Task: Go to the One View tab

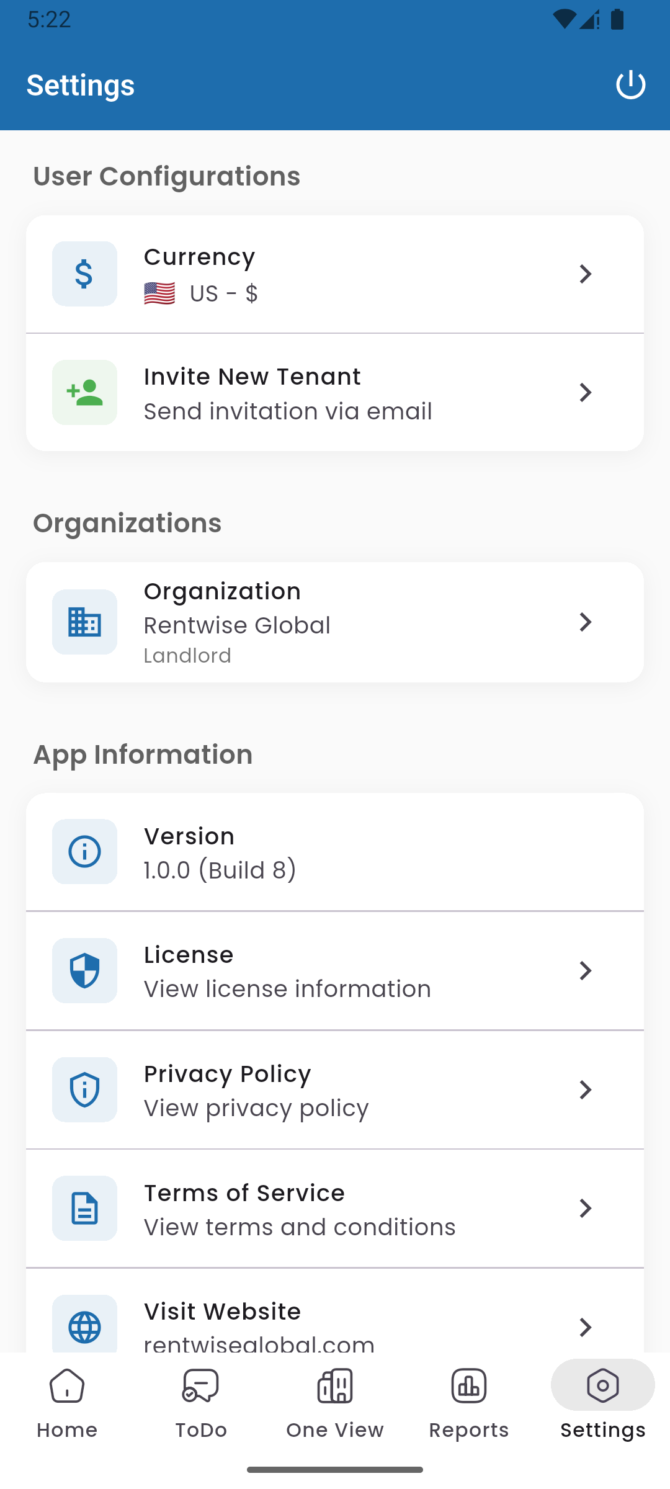Action: [x=335, y=1403]
